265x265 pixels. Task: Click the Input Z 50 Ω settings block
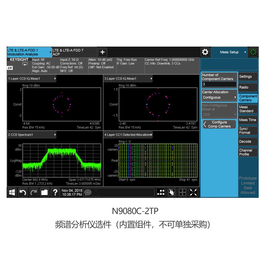click(74, 65)
